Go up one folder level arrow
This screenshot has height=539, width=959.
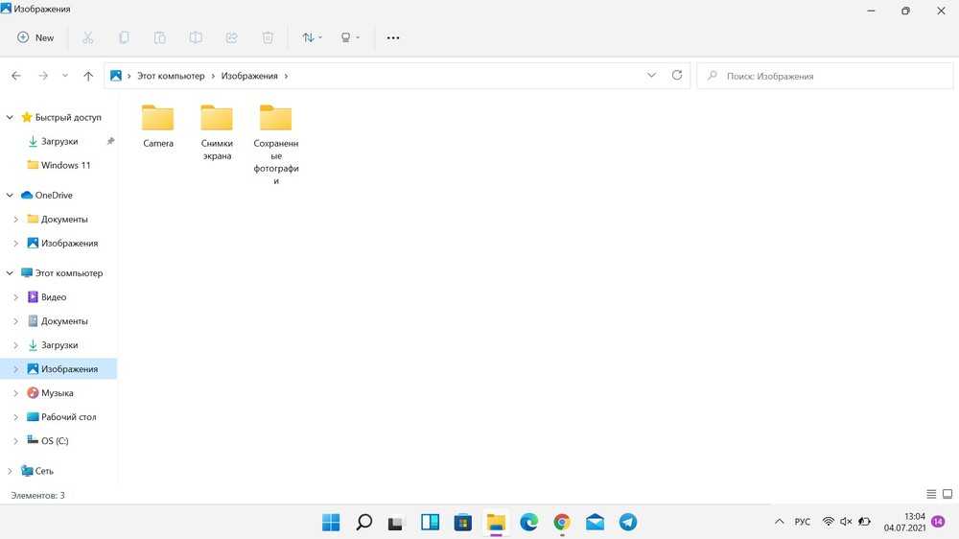click(88, 76)
